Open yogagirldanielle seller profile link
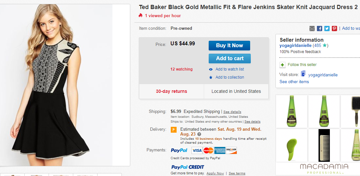The width and height of the screenshot is (360, 176). pyautogui.click(x=296, y=45)
